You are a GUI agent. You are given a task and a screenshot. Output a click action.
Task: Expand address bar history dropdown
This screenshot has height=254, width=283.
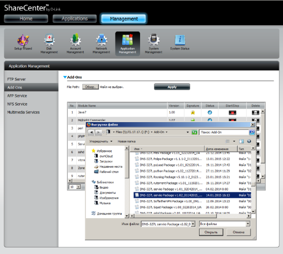188,132
